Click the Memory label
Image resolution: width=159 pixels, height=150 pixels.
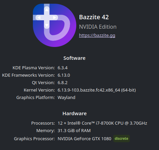click(45, 131)
